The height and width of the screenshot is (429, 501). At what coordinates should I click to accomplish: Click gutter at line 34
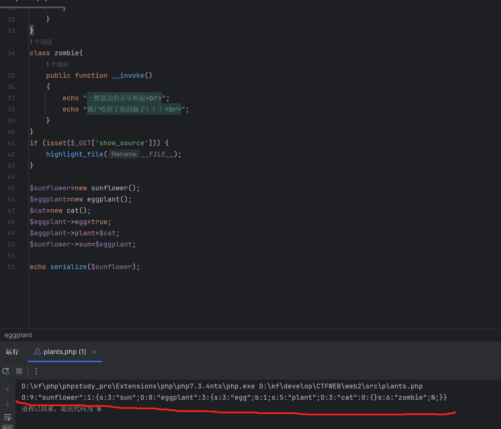click(11, 53)
